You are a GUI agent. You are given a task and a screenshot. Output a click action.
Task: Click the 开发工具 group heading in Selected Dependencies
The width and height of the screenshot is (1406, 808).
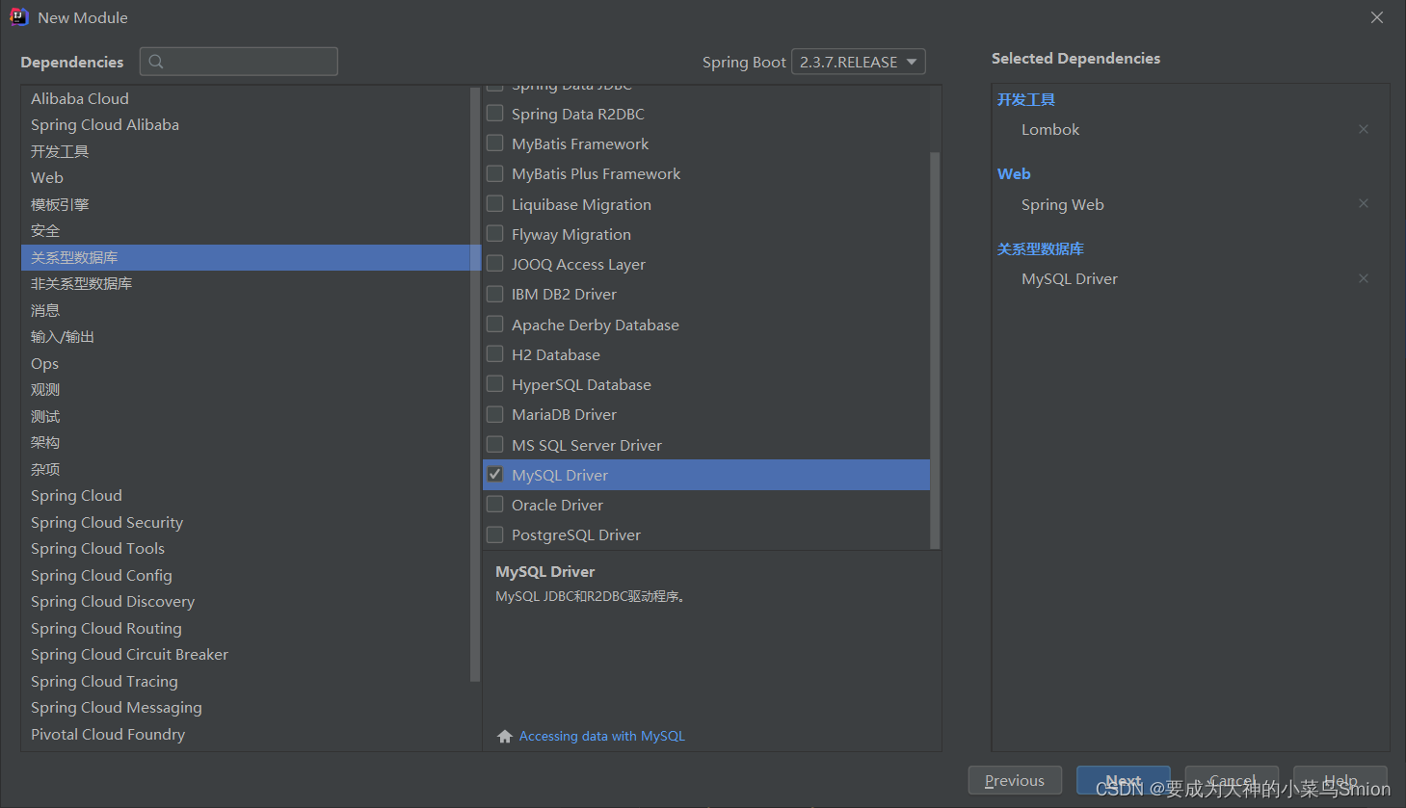point(1026,99)
